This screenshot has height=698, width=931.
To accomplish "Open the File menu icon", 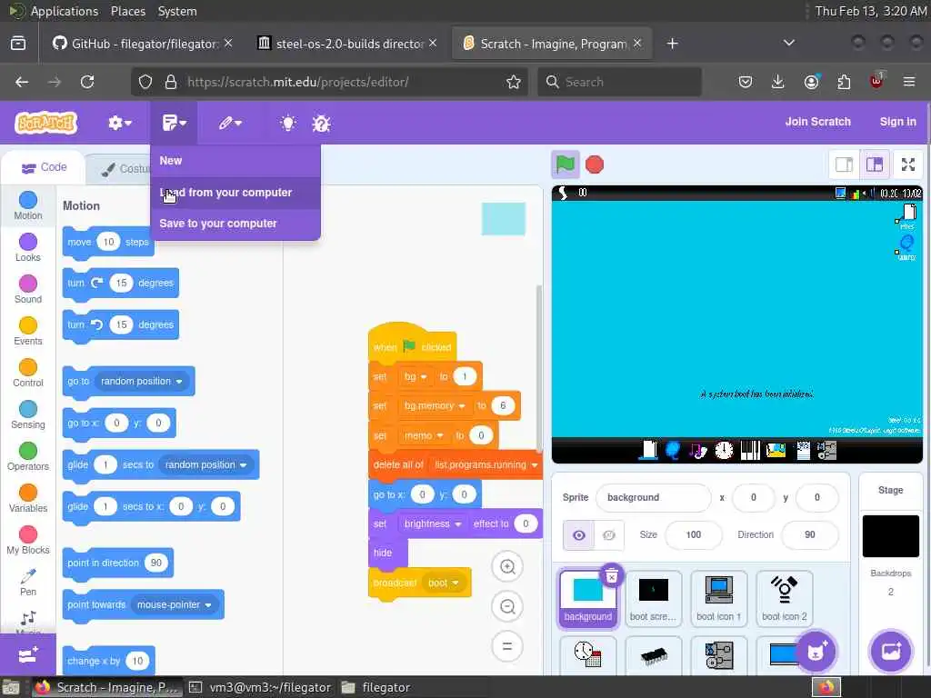I will pyautogui.click(x=174, y=123).
